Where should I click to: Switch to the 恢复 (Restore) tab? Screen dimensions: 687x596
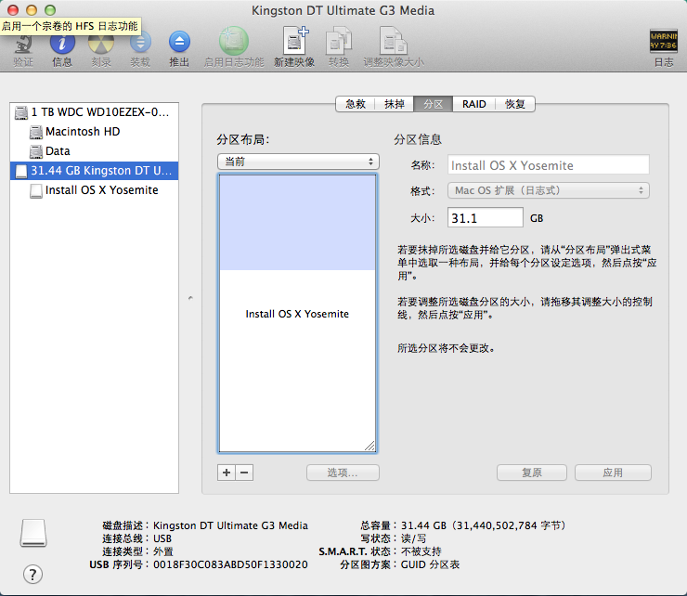tap(515, 104)
